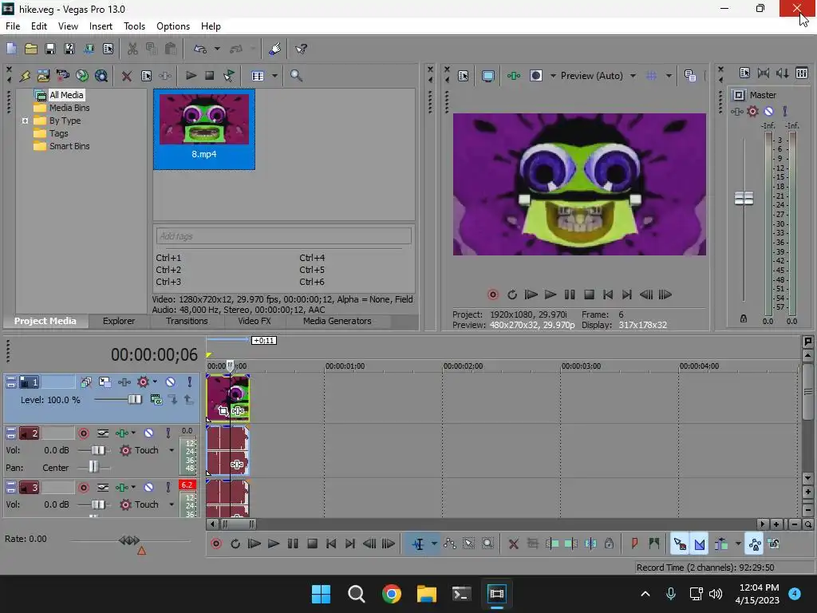817x613 pixels.
Task: Click the Search Media Bins magnifier icon
Action: (x=296, y=76)
